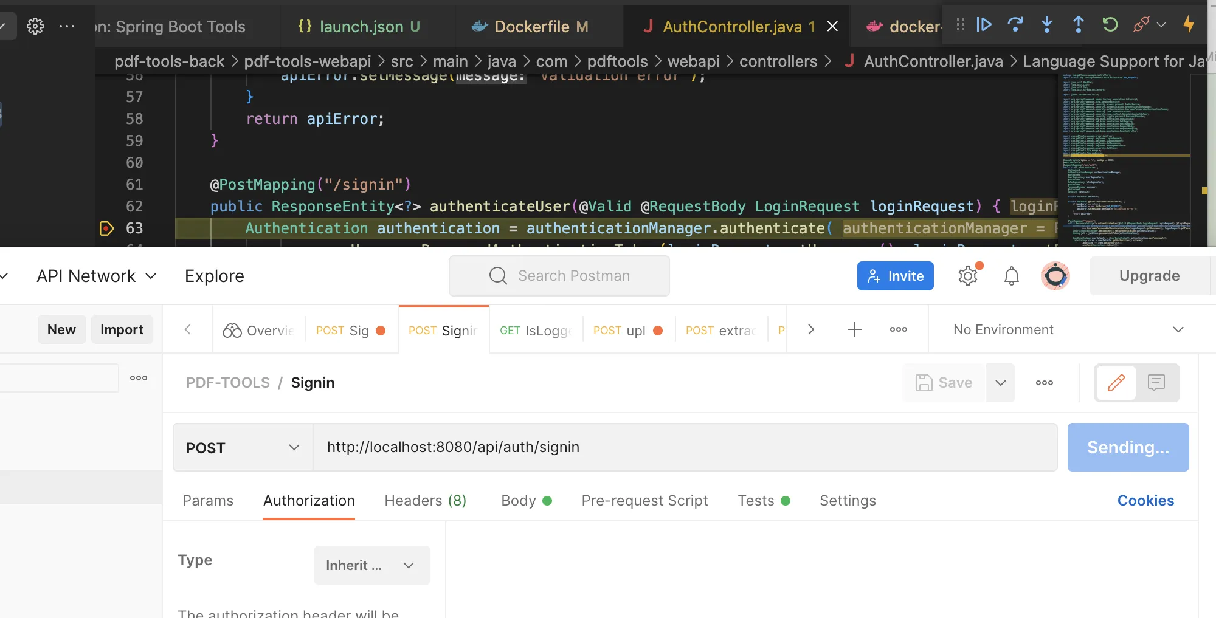Viewport: 1216px width, 618px height.
Task: Click the Hot Code Replace lightning icon
Action: coord(1189,25)
